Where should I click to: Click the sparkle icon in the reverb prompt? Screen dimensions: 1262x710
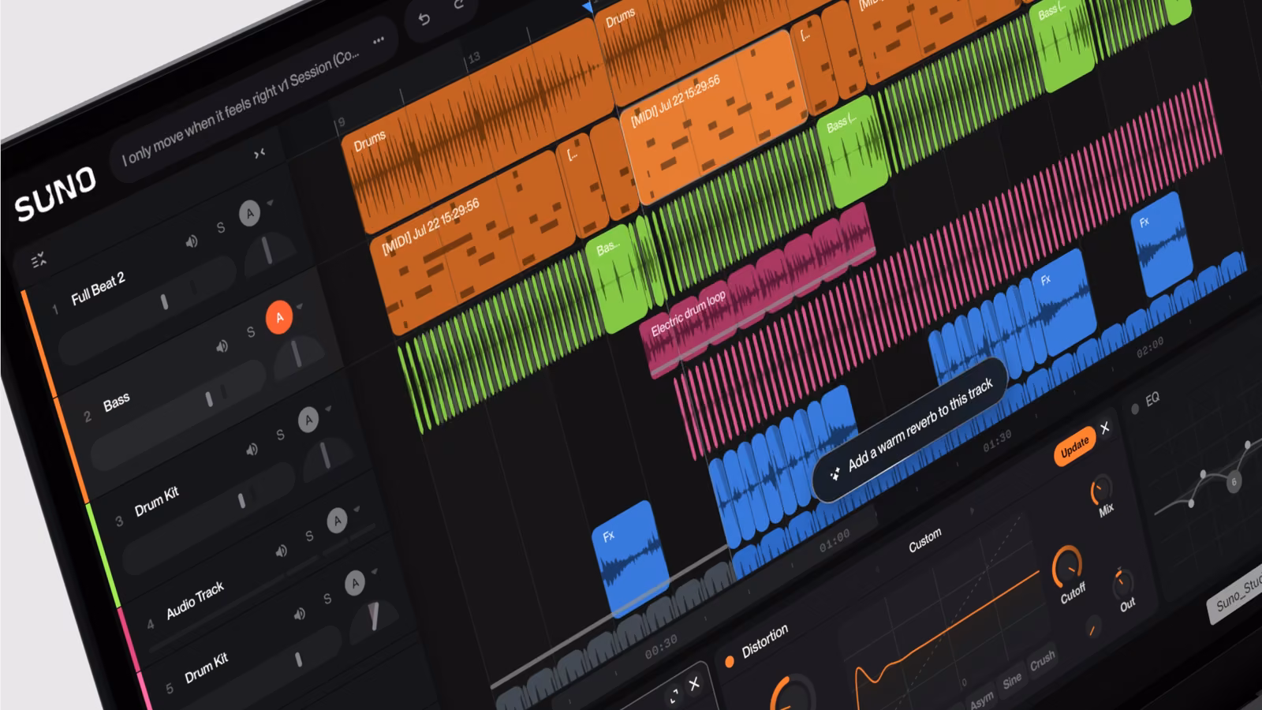834,475
